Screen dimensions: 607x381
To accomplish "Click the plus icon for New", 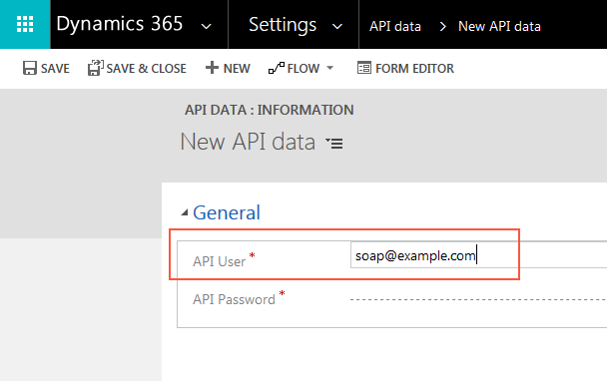I will pyautogui.click(x=212, y=68).
